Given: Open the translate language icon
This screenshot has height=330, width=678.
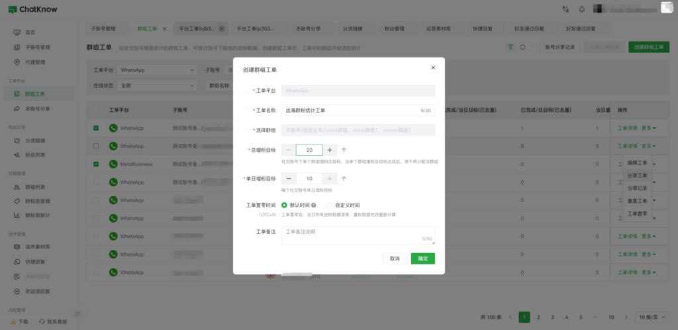Looking at the screenshot, I should [x=565, y=9].
